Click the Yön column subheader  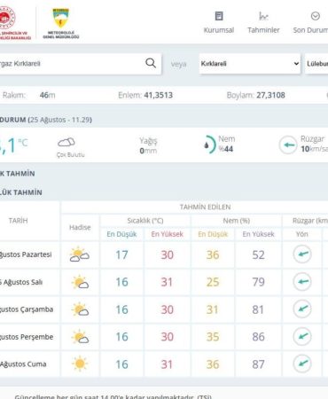302,234
